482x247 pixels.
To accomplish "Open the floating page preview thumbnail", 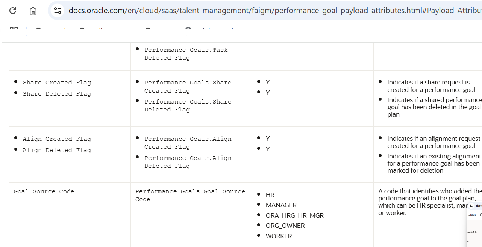I will pos(474,225).
